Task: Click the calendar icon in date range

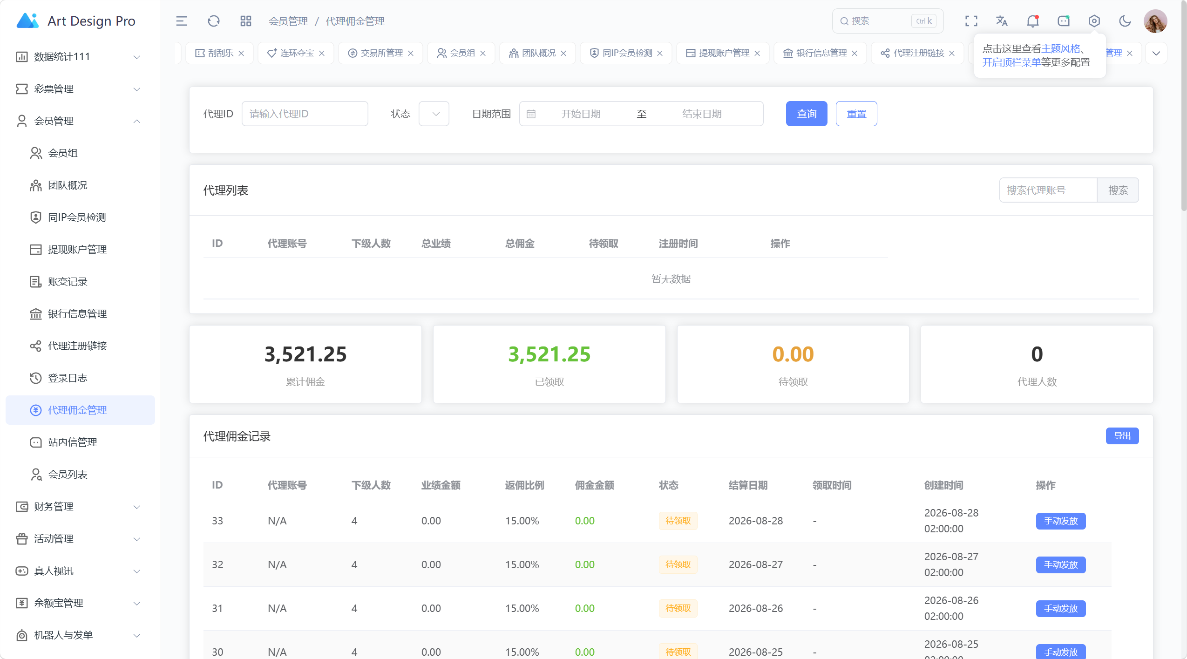Action: tap(531, 114)
